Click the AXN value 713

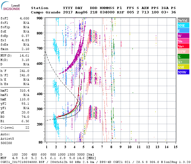point(145,12)
